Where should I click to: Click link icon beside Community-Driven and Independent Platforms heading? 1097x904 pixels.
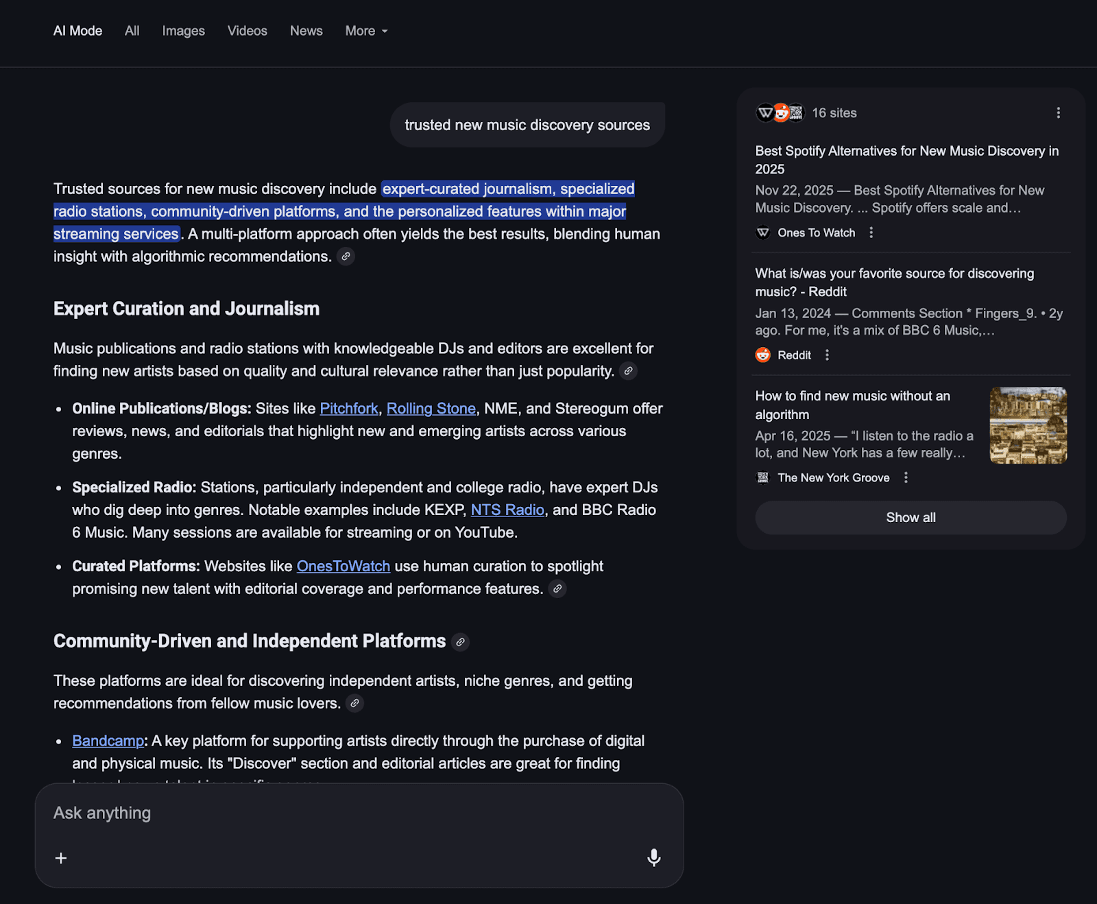[x=461, y=642]
